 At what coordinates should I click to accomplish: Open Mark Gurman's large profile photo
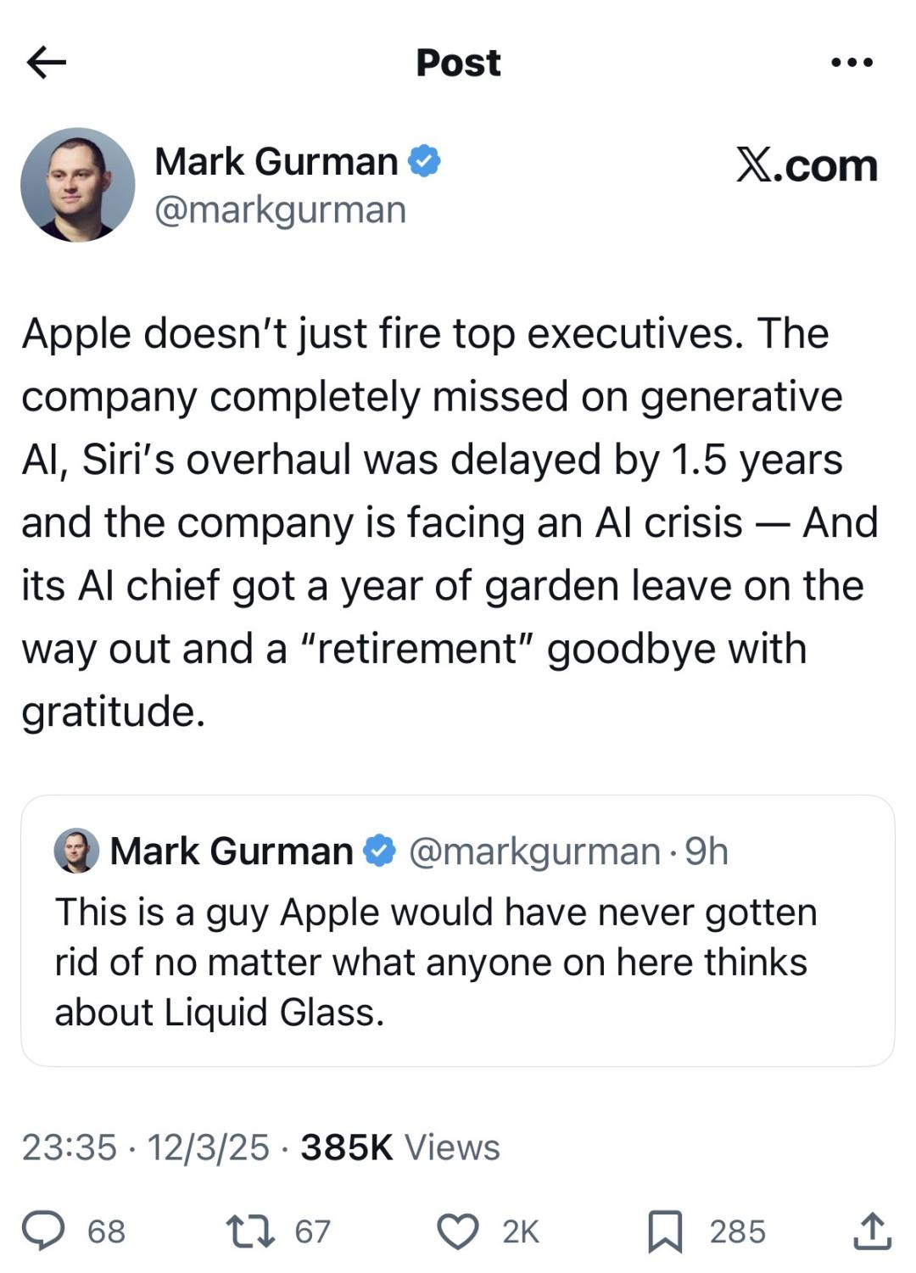(78, 185)
